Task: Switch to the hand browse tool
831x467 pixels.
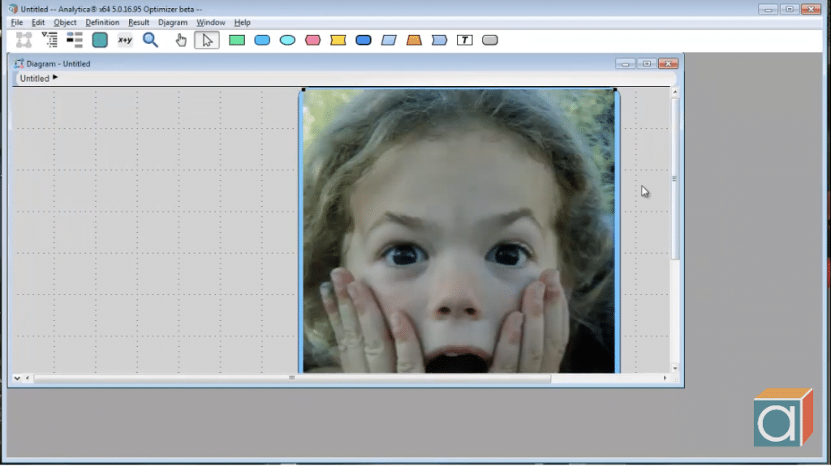Action: (181, 40)
